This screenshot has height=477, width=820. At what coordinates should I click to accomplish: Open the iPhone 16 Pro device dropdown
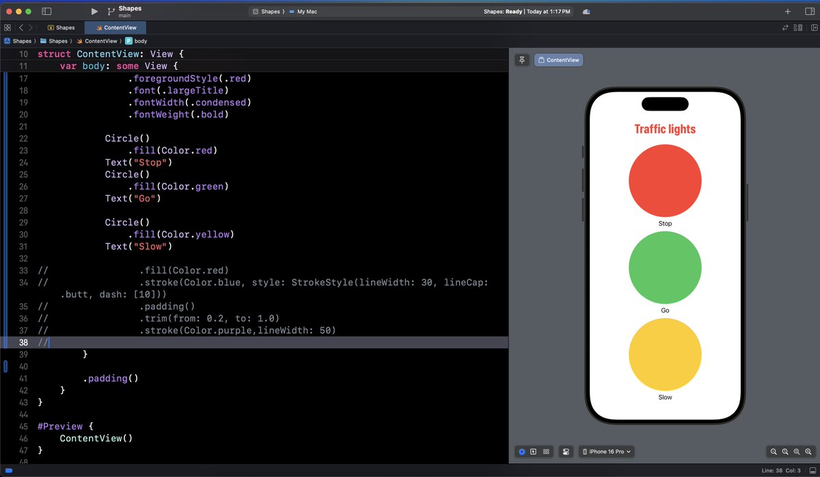607,452
